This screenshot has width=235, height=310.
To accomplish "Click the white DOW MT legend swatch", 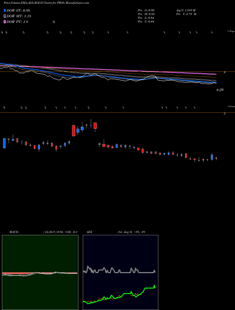I will tap(5, 16).
